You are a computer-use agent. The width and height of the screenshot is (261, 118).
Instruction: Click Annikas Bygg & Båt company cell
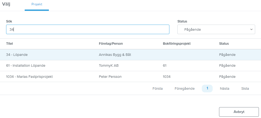click(x=115, y=55)
